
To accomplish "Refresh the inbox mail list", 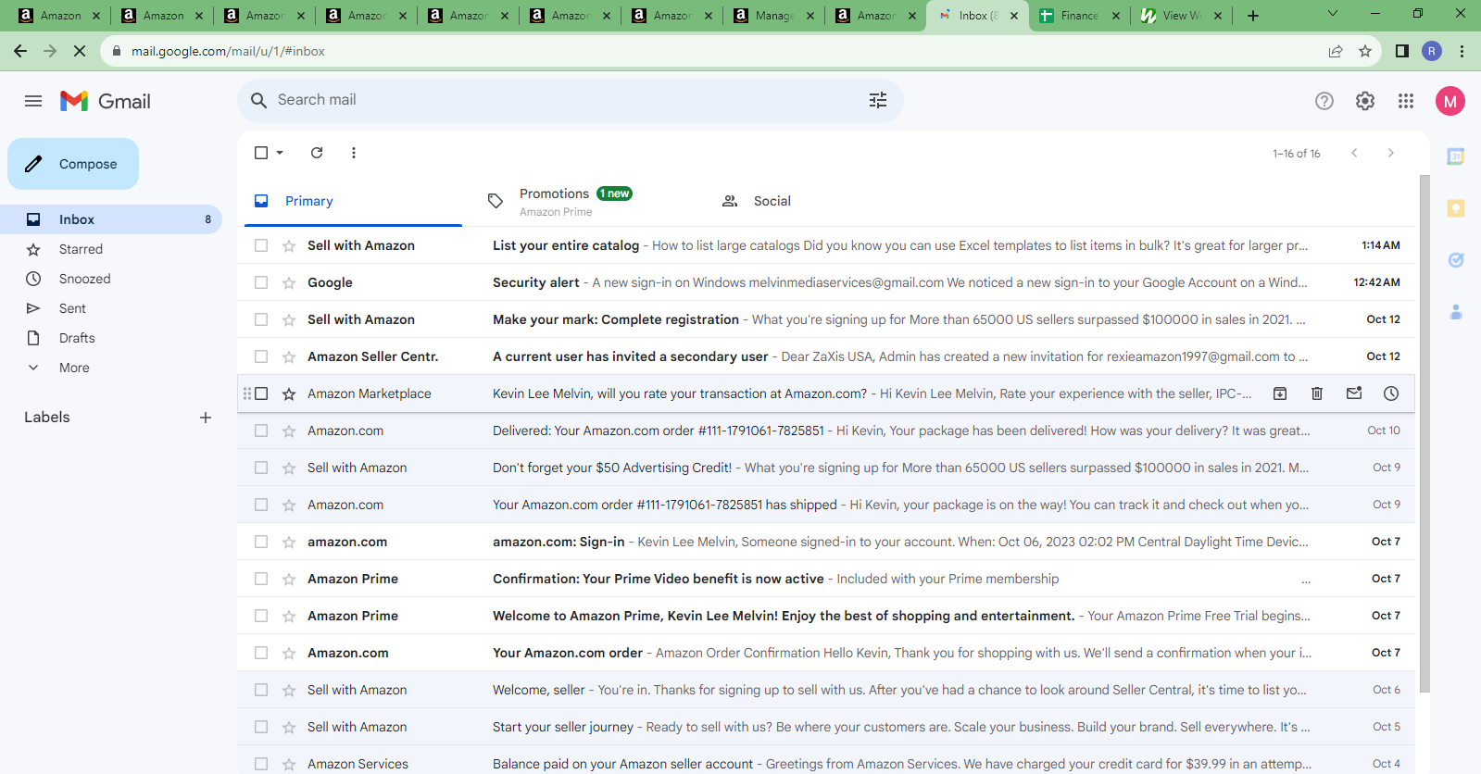I will 317,153.
